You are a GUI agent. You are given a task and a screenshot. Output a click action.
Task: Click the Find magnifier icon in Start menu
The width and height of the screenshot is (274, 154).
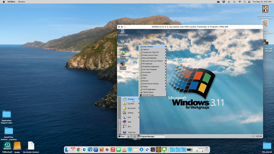pos(124,117)
